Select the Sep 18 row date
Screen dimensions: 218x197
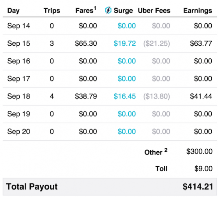[18, 97]
